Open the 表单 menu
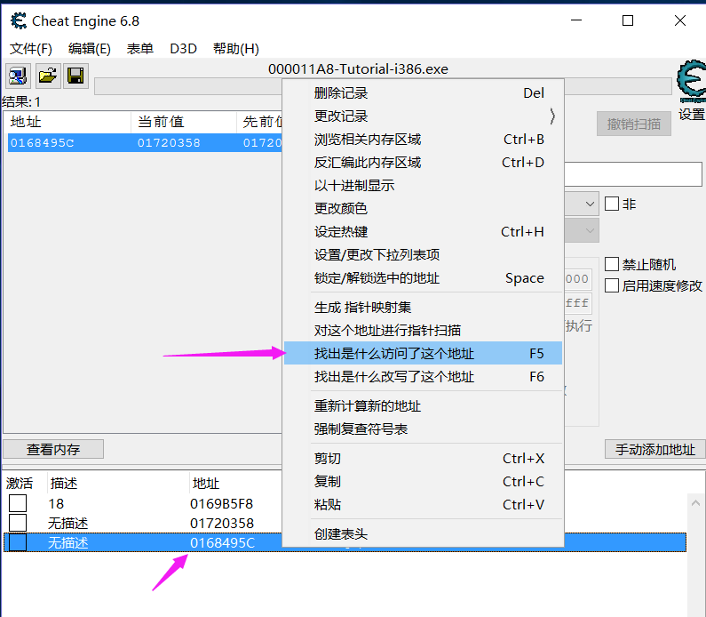This screenshot has height=617, width=706. 139,48
